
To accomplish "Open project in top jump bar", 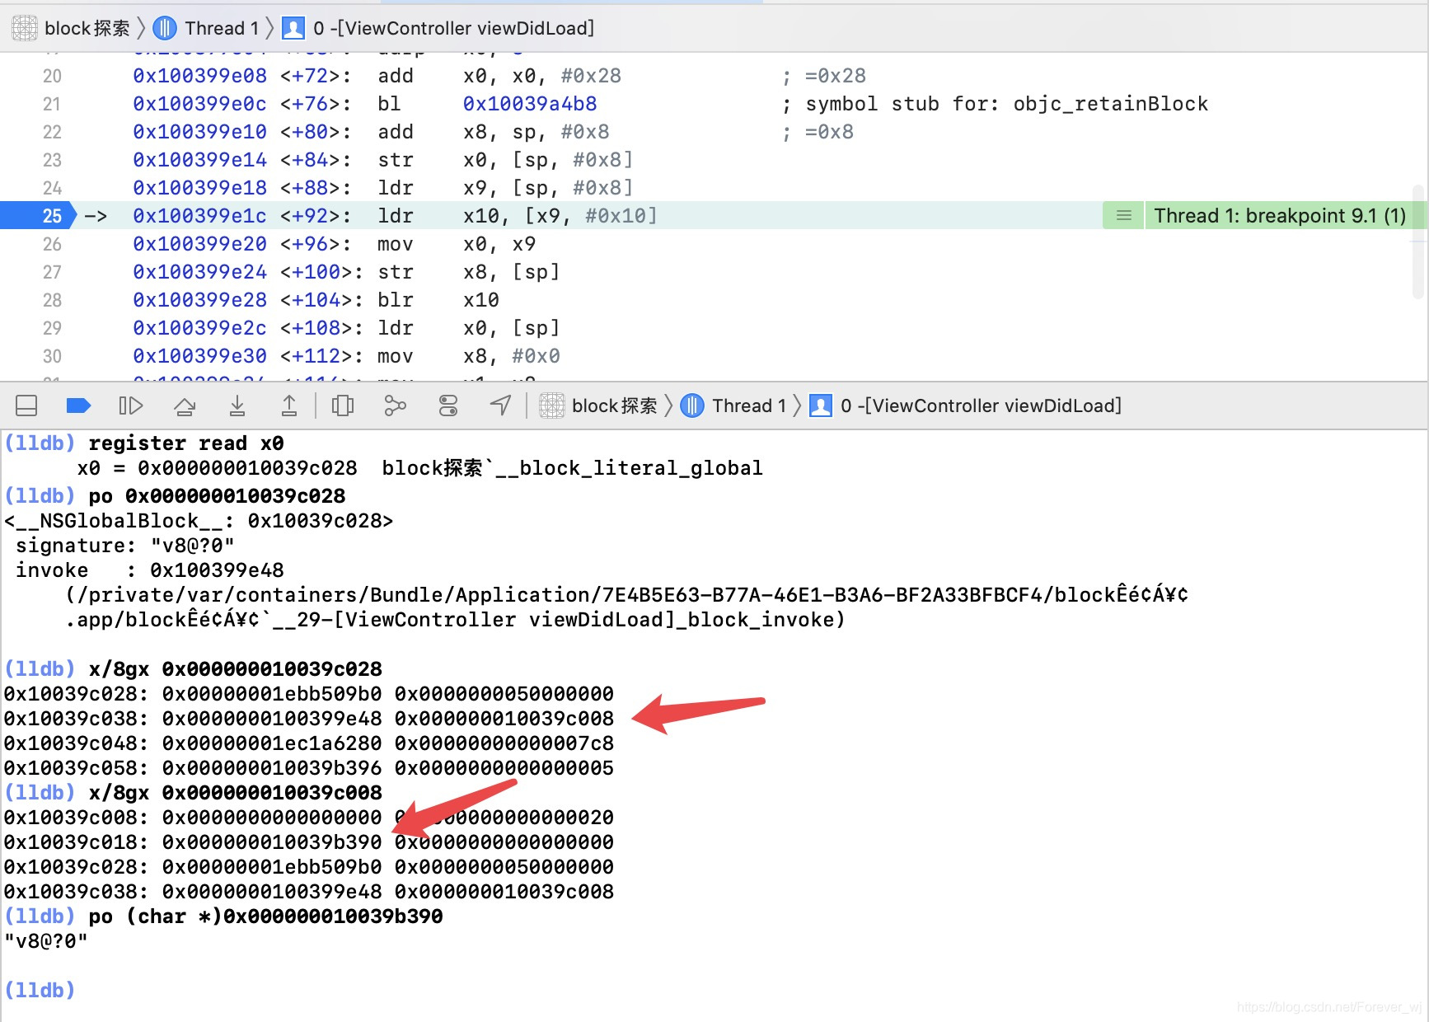I will 71,28.
